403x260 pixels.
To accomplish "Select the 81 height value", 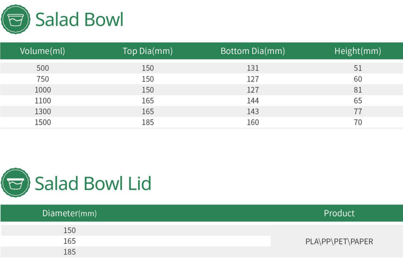I will click(x=358, y=90).
